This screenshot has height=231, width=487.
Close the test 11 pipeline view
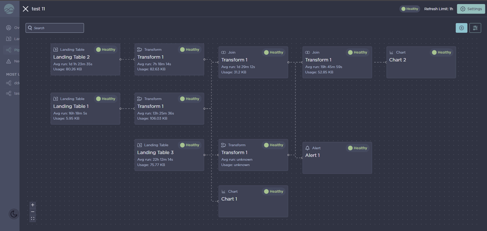[x=25, y=9]
